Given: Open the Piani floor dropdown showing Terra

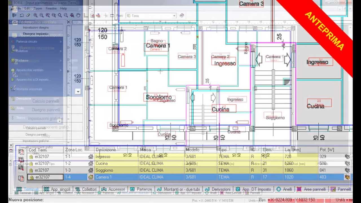Looking at the screenshot, I should [x=151, y=16].
